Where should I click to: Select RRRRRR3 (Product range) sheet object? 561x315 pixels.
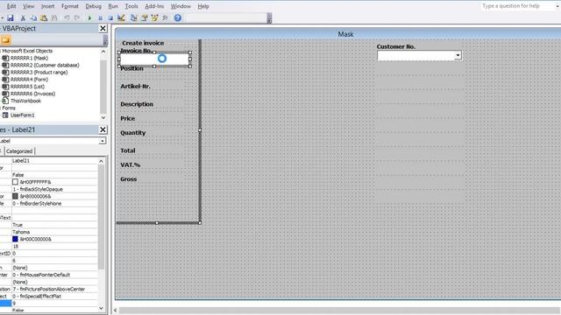pos(39,72)
